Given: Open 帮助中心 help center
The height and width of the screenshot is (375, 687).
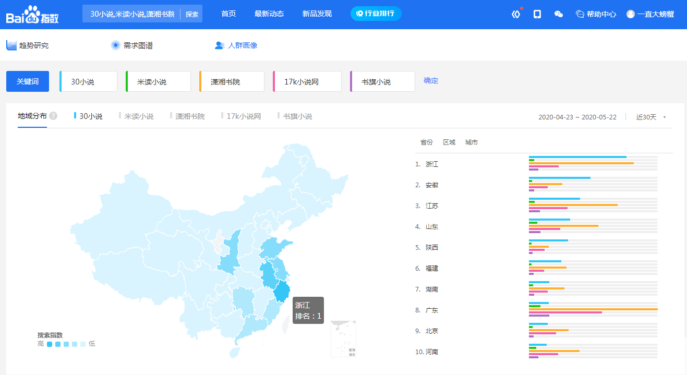Looking at the screenshot, I should click(x=596, y=14).
